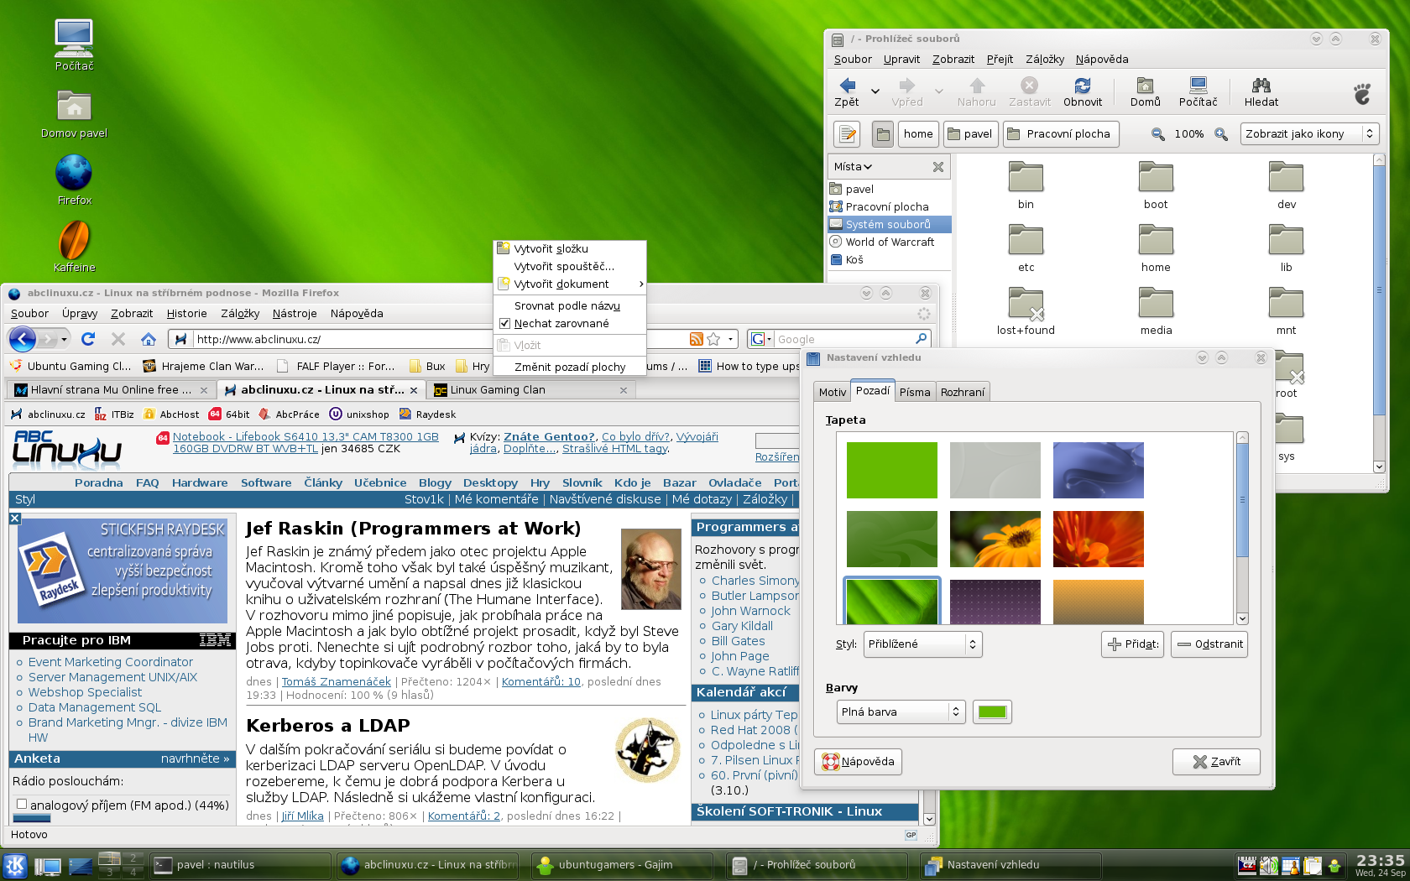This screenshot has height=881, width=1410.
Task: Open the Tomáš Znamenáček author link
Action: pyautogui.click(x=337, y=681)
